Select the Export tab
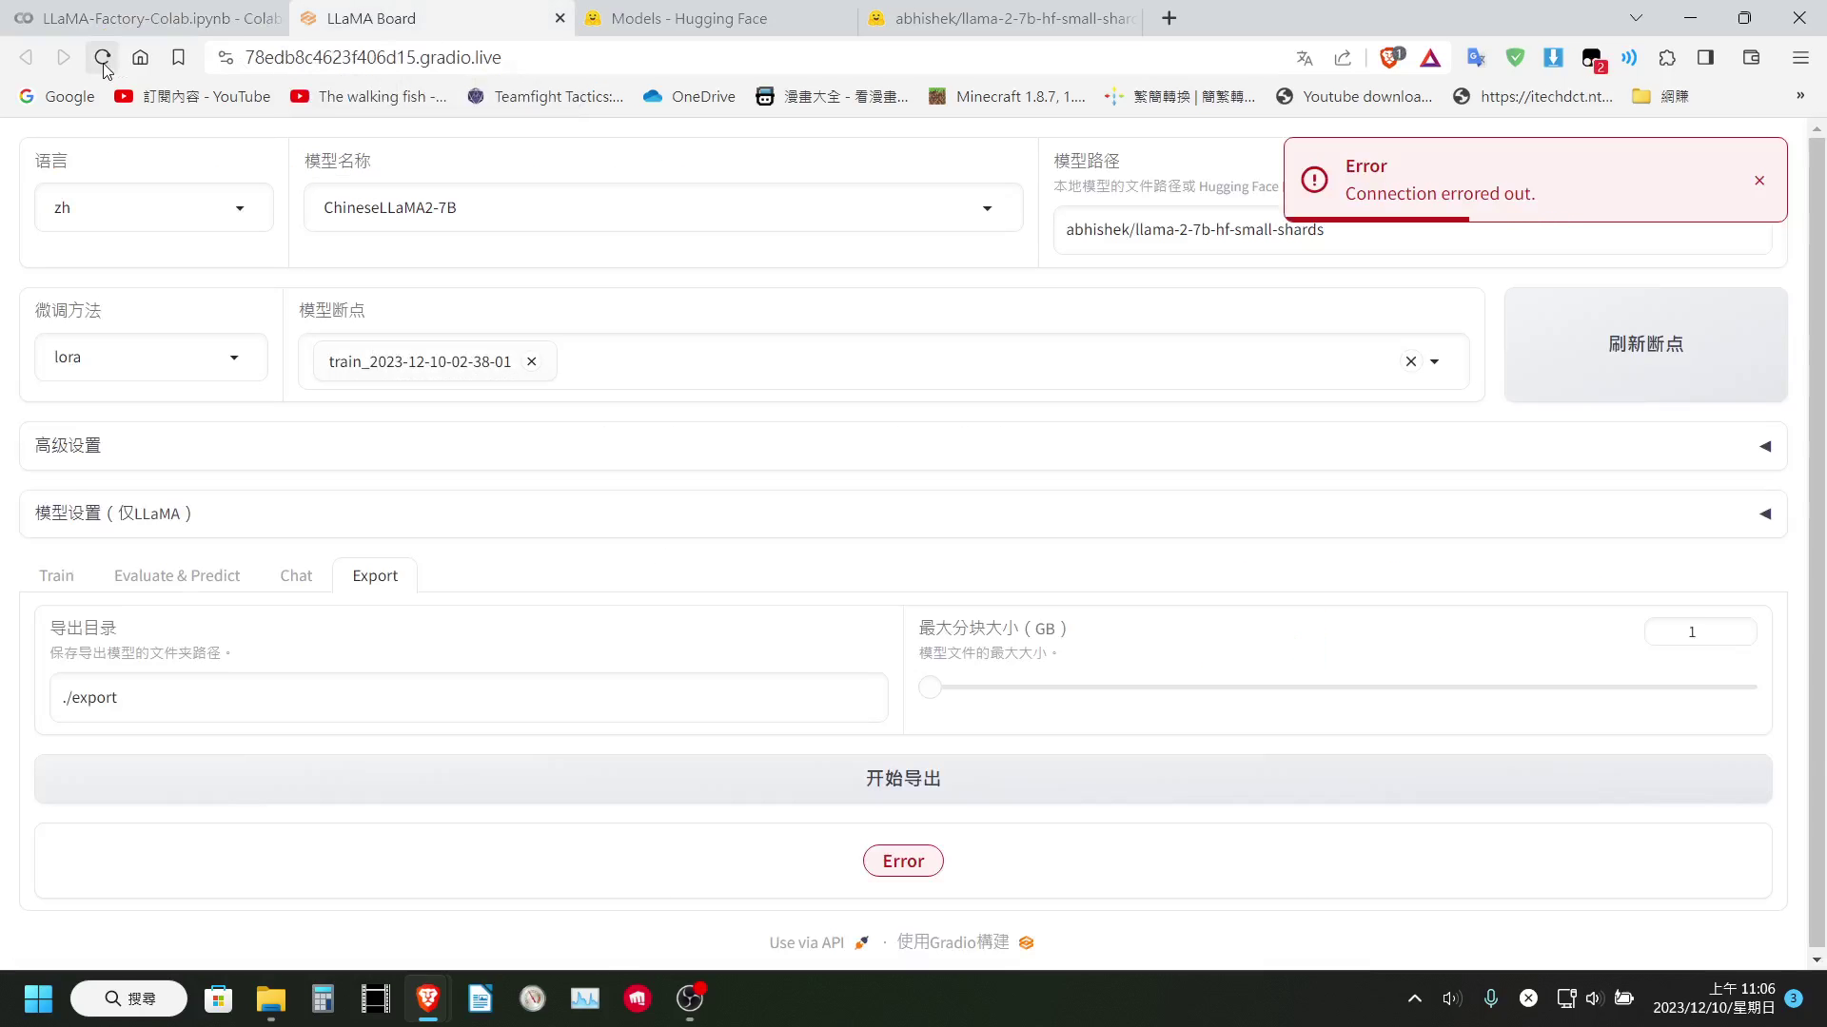Viewport: 1827px width, 1027px height. click(x=375, y=575)
